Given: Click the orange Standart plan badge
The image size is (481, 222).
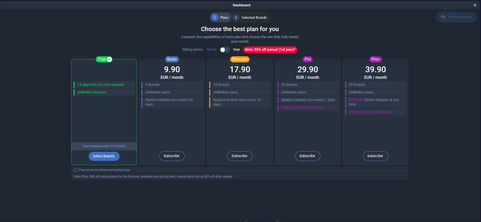Looking at the screenshot, I should [x=240, y=59].
